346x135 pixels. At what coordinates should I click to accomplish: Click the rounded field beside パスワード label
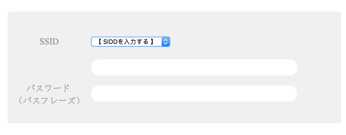click(194, 94)
